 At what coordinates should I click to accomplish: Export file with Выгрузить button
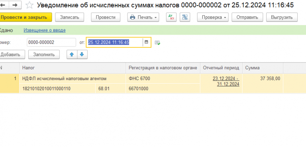click(282, 17)
